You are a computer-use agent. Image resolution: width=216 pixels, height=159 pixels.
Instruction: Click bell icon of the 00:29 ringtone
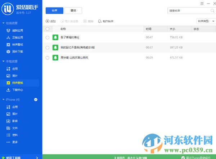(55, 58)
